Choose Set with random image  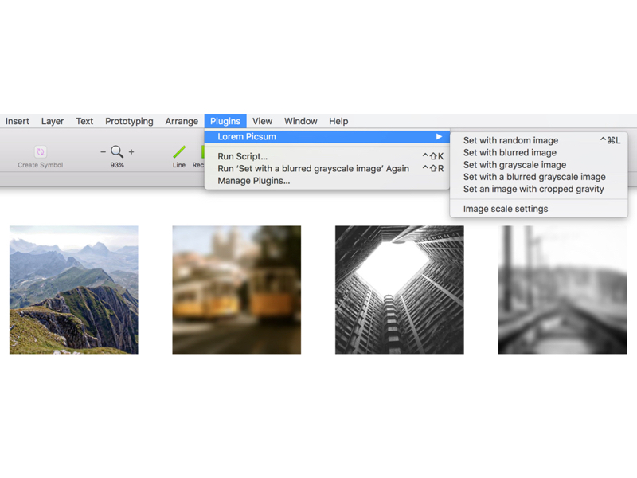[539, 140]
